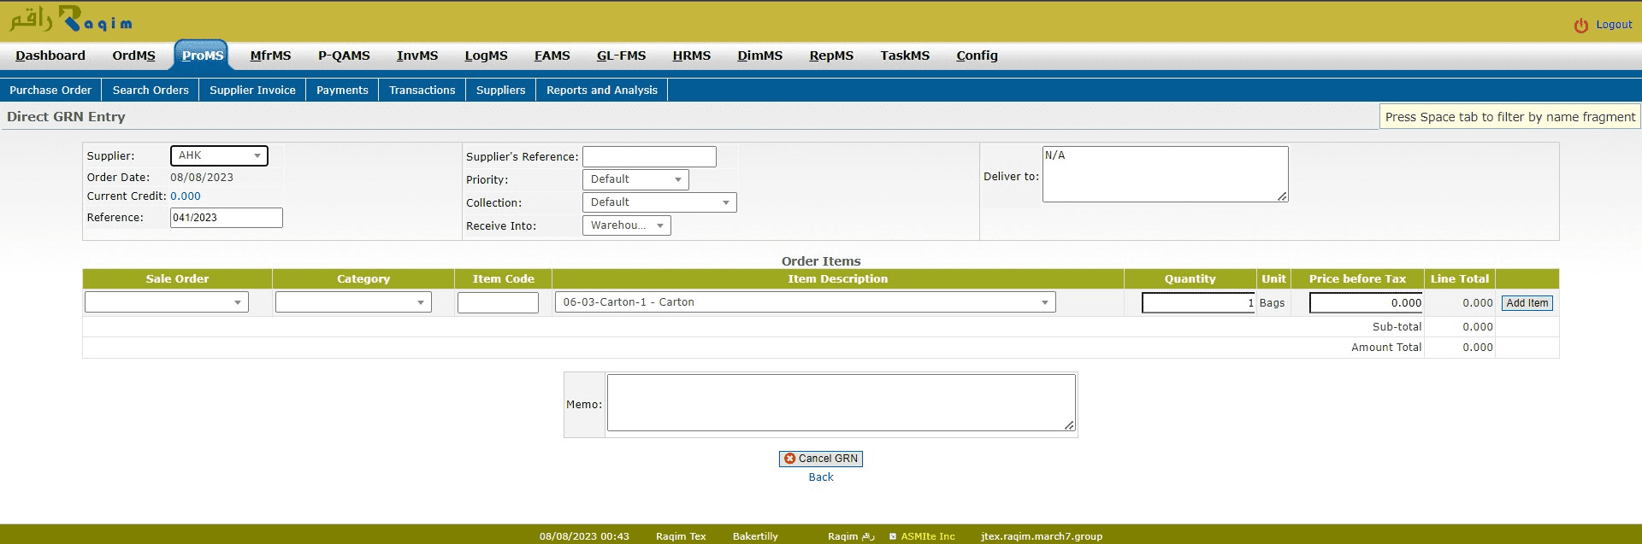This screenshot has height=544, width=1642.
Task: Click the Raqim logo in header
Action: (x=71, y=19)
